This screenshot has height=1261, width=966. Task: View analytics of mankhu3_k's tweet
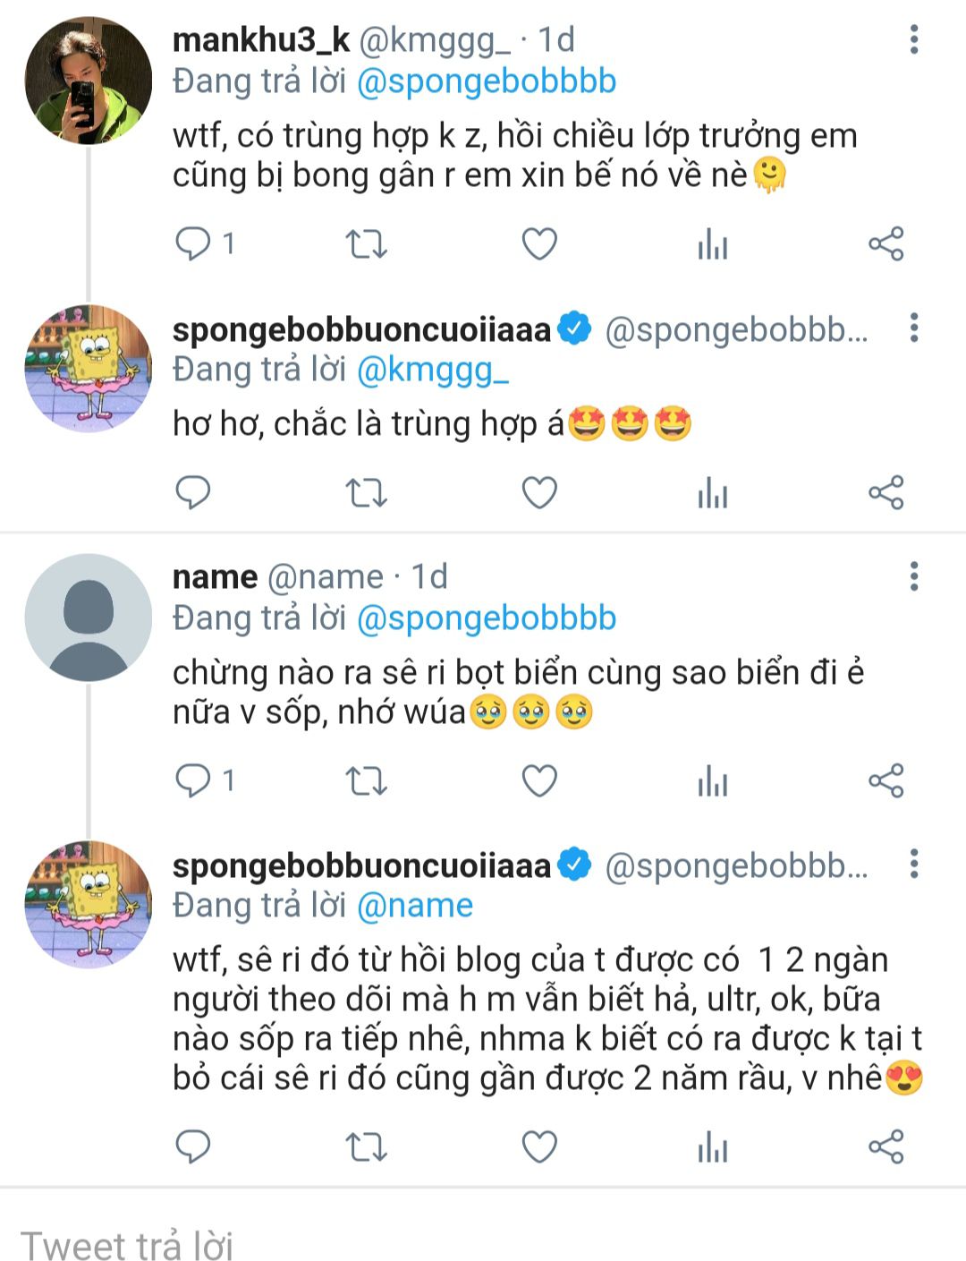713,243
